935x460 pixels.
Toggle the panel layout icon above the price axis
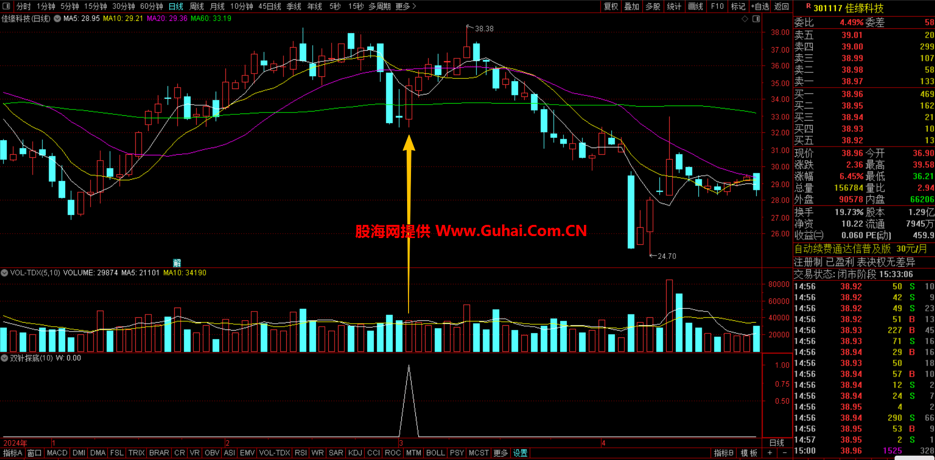pos(756,18)
